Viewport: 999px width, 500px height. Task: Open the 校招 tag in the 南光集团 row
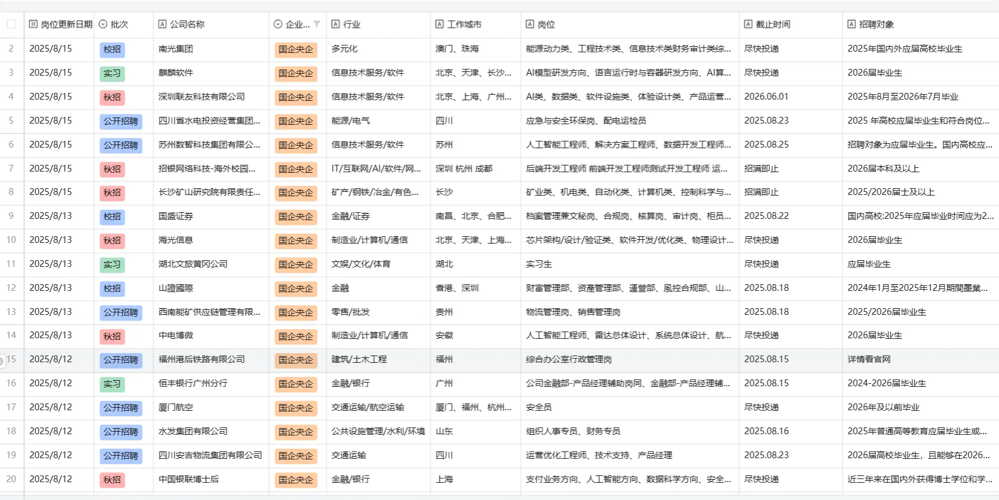(113, 50)
